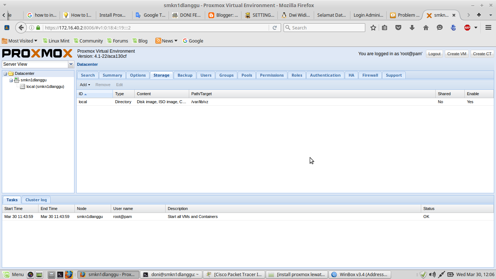Switch to WinBox window in taskbar
This screenshot has height=279, width=496.
click(360, 275)
